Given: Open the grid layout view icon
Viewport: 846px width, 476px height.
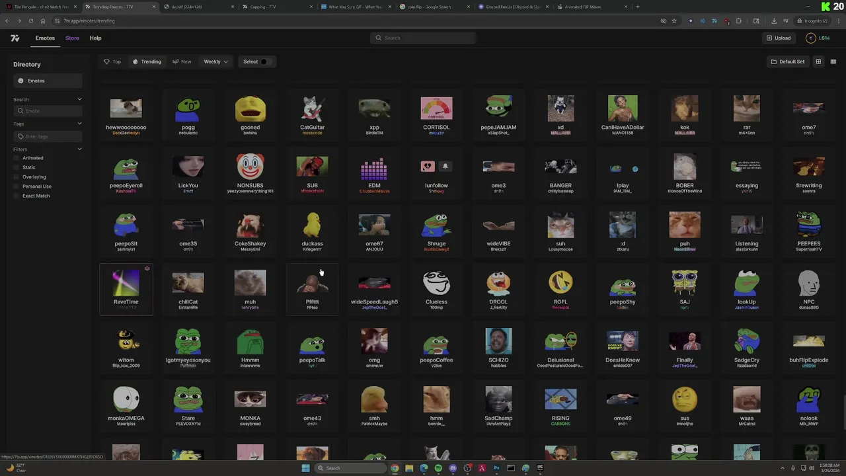Looking at the screenshot, I should coord(818,61).
